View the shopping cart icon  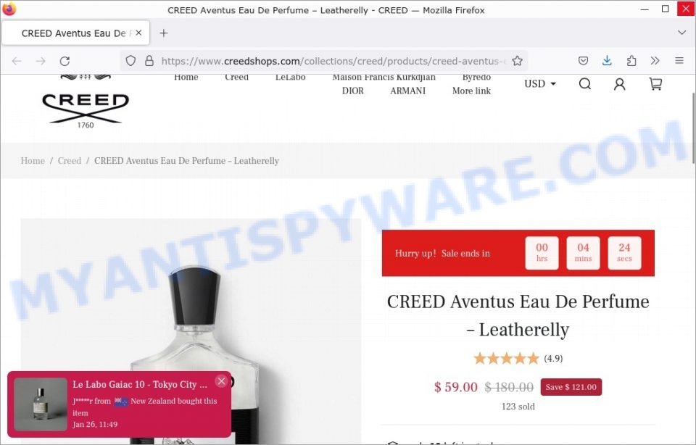pyautogui.click(x=655, y=84)
